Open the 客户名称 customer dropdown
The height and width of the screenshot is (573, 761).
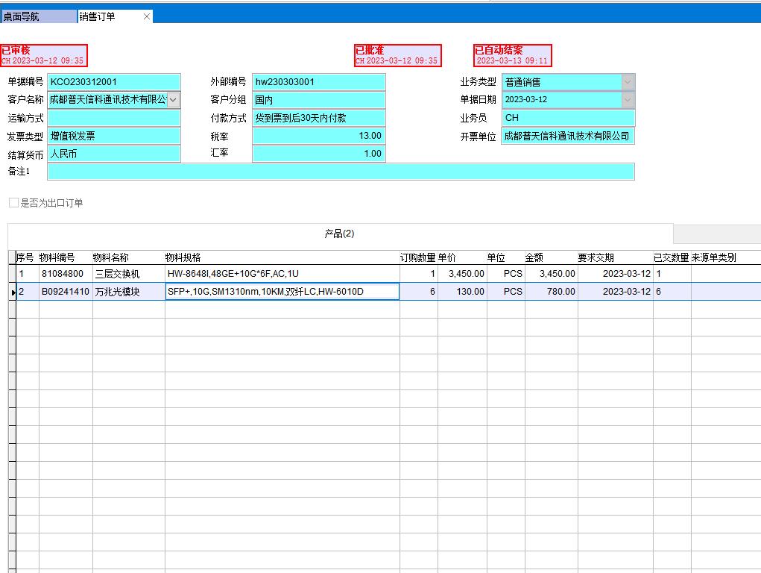click(172, 99)
